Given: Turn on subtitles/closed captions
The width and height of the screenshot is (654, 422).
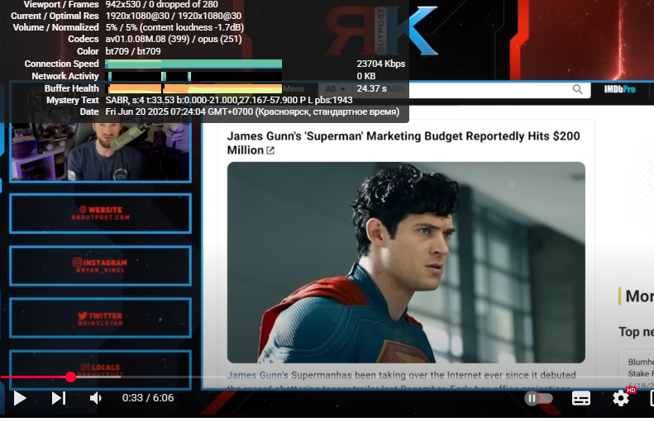Looking at the screenshot, I should tap(581, 399).
